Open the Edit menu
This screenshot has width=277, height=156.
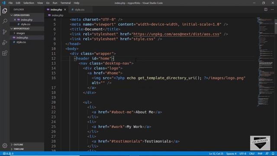pos(18,3)
